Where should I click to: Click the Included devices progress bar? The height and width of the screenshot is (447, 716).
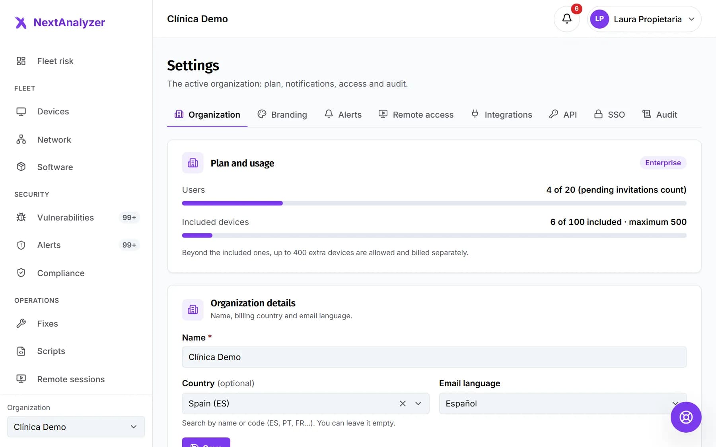434,235
